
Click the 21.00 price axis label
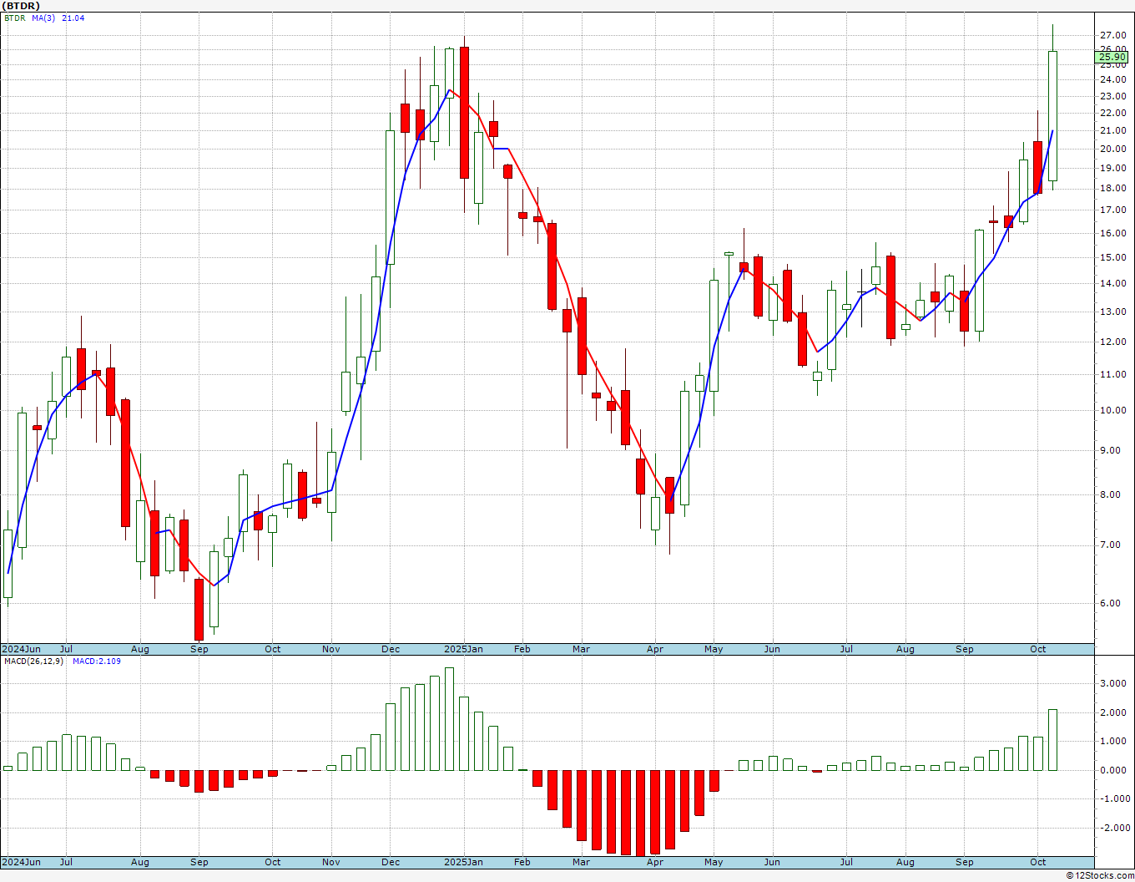click(x=1112, y=131)
